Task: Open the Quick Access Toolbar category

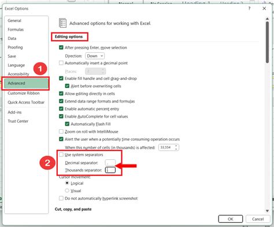Action: point(26,102)
